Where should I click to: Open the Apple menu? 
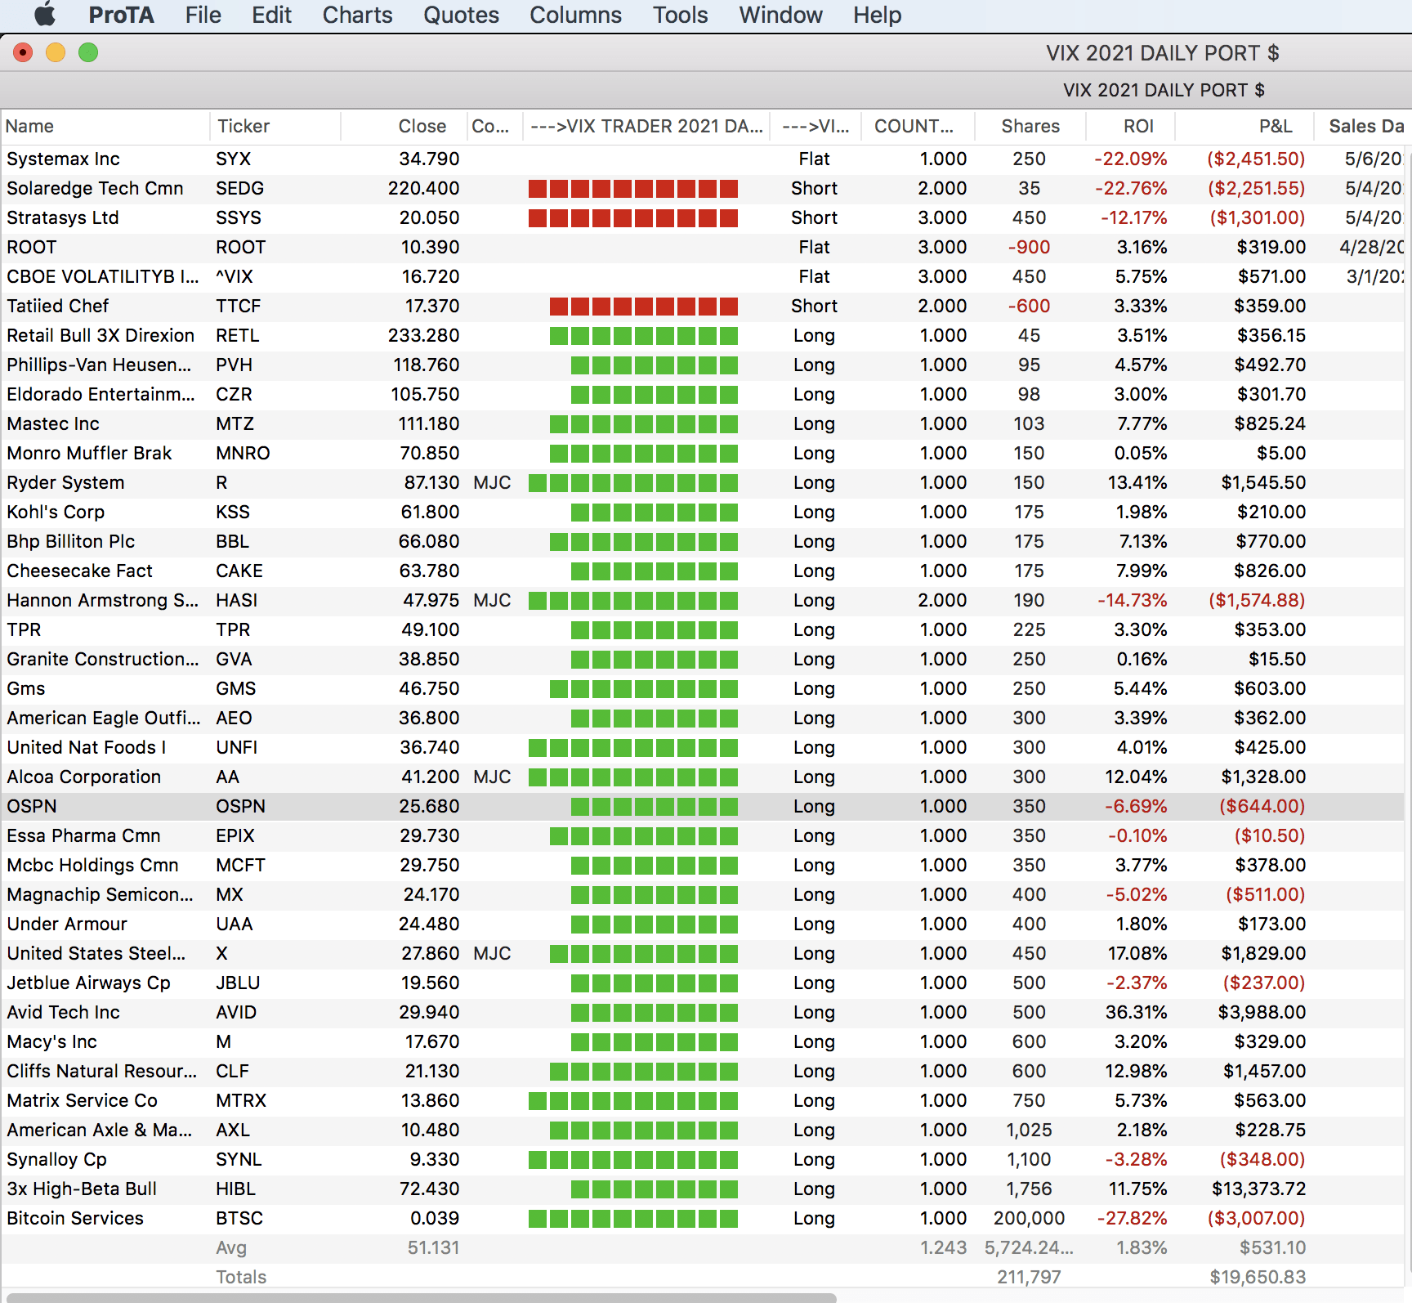pyautogui.click(x=45, y=15)
